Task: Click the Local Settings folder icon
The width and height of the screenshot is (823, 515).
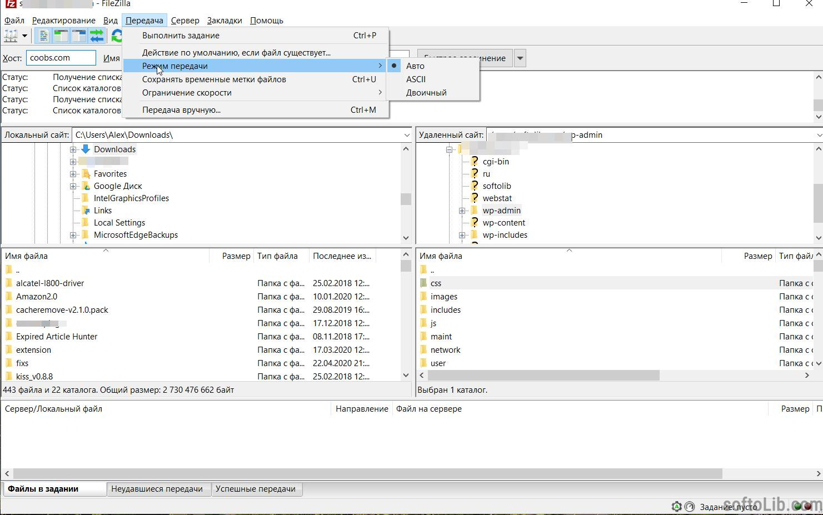Action: coord(86,222)
